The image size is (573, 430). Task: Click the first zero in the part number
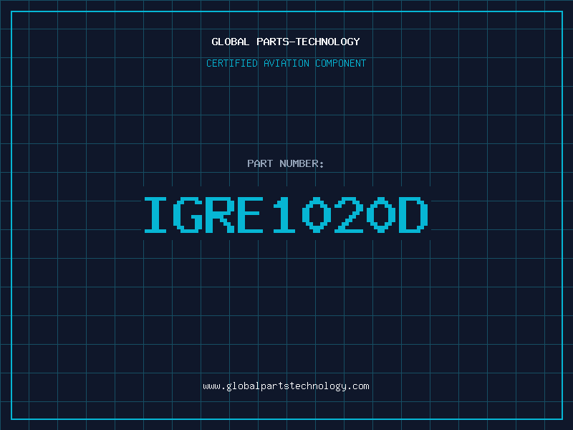[x=317, y=215]
